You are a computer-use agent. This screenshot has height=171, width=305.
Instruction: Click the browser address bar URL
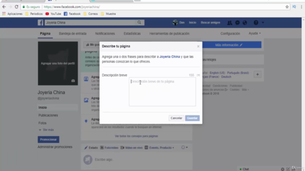click(x=71, y=7)
